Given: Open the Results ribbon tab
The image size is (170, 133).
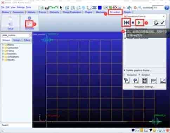Looking at the screenshot, I should click(x=127, y=12).
